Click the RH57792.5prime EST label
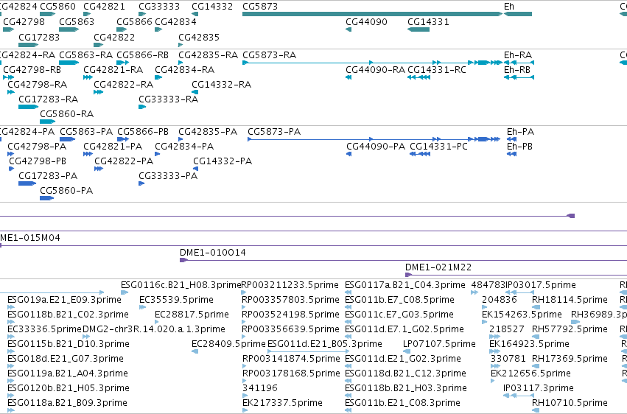 pos(570,329)
